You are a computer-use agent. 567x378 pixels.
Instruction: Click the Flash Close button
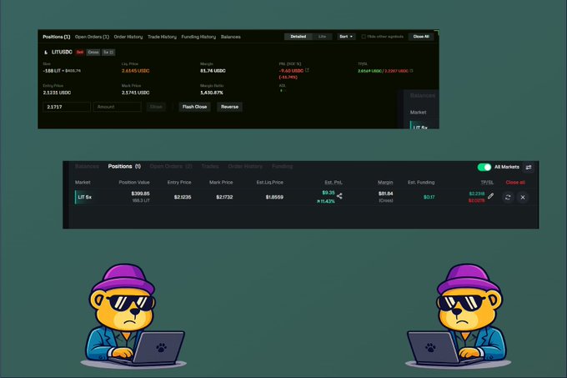tap(194, 107)
